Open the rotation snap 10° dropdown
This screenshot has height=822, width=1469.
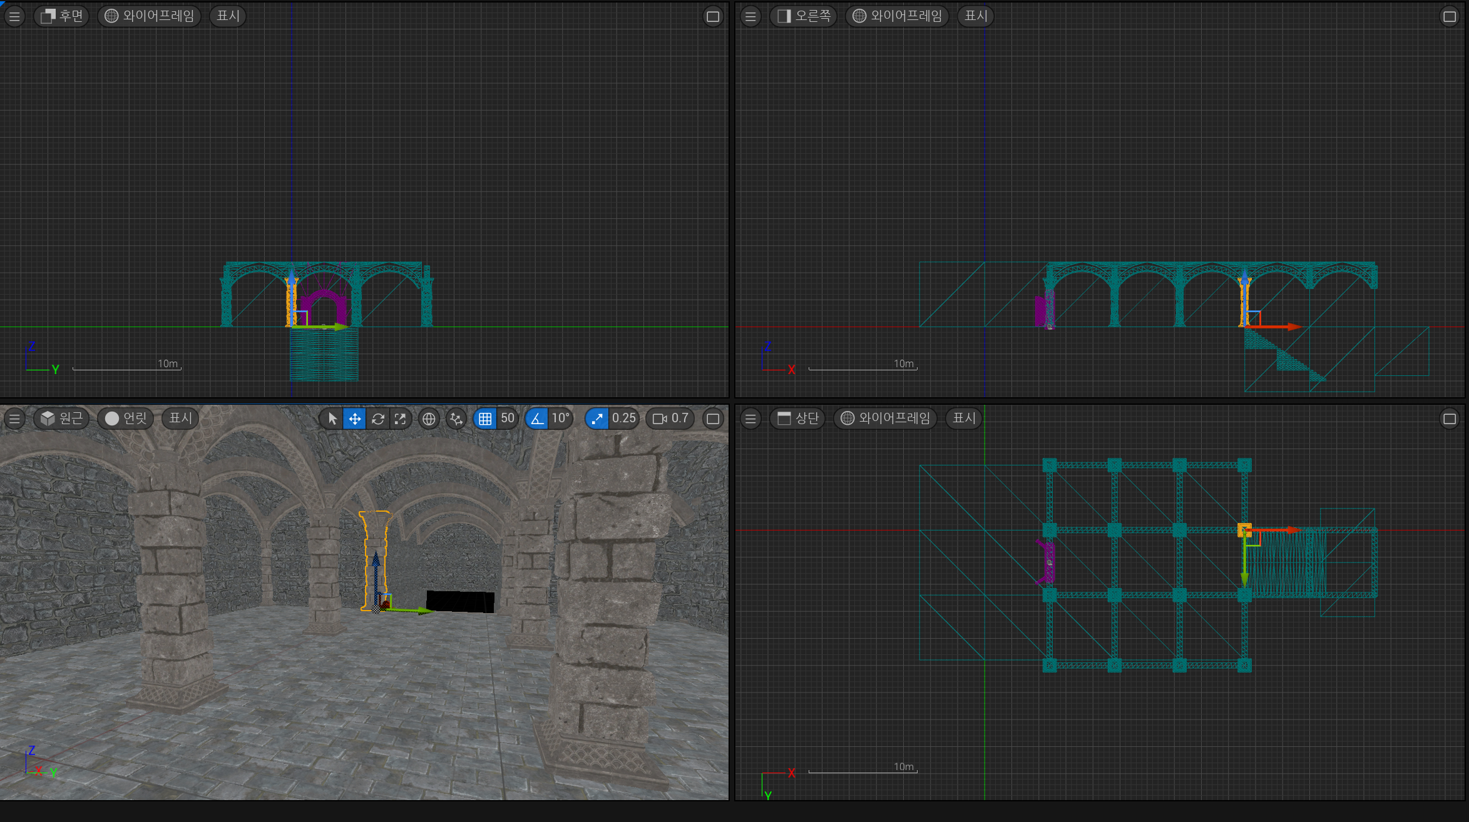(x=560, y=419)
